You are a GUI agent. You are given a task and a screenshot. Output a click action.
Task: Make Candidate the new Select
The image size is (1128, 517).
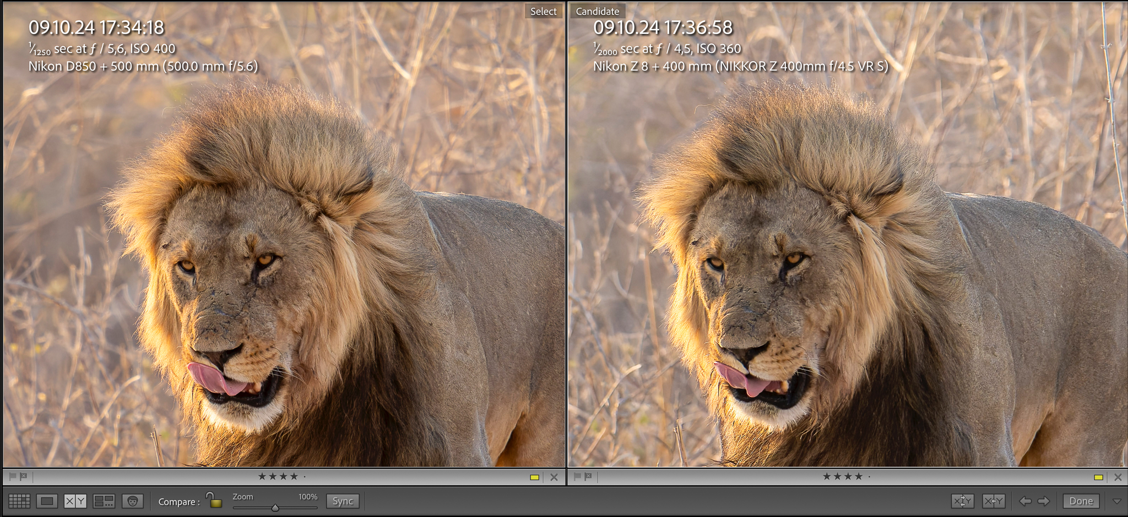pos(993,501)
